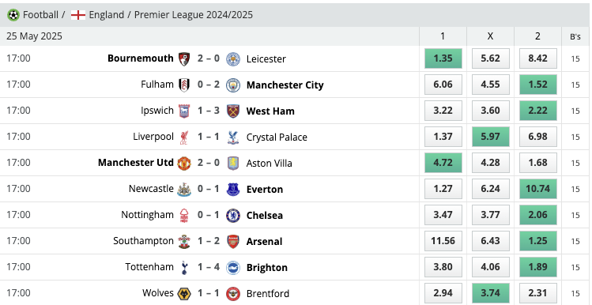This screenshot has width=592, height=305.
Task: Click the Wolves club crest
Action: (184, 293)
